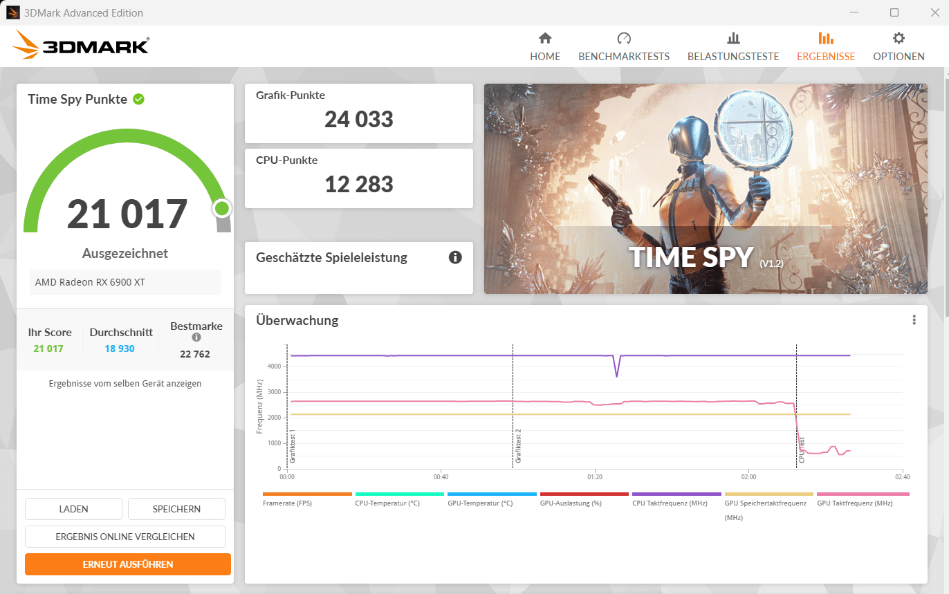Toggle CPU Taktfrequenz legend entry
This screenshot has height=594, width=949.
(676, 500)
